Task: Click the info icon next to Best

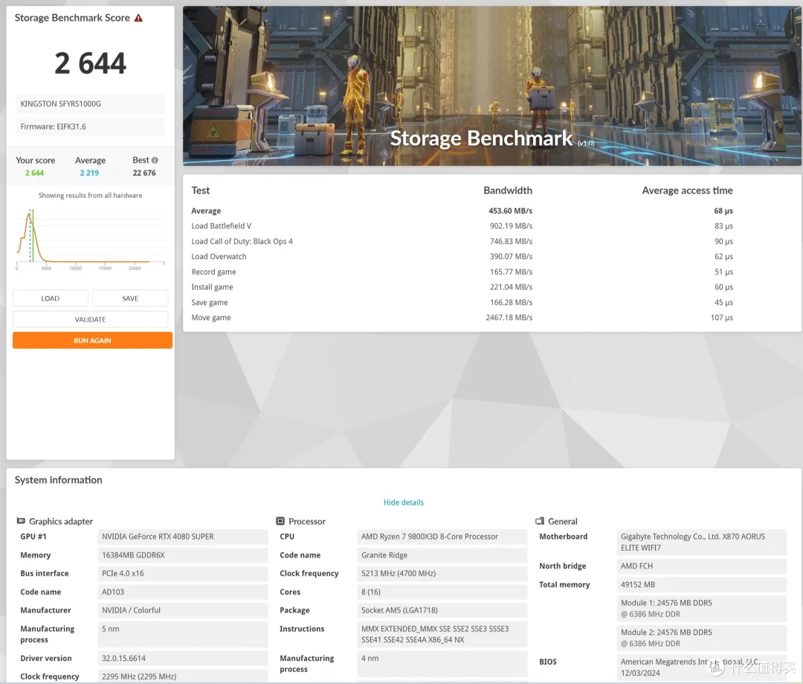Action: (155, 160)
